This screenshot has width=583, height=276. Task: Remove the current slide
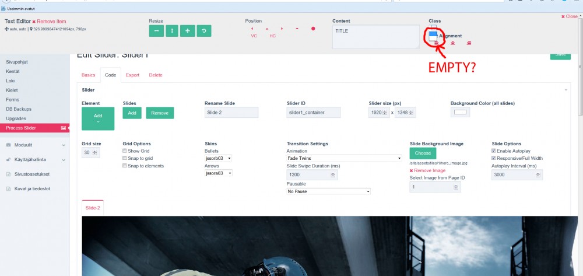(x=160, y=113)
